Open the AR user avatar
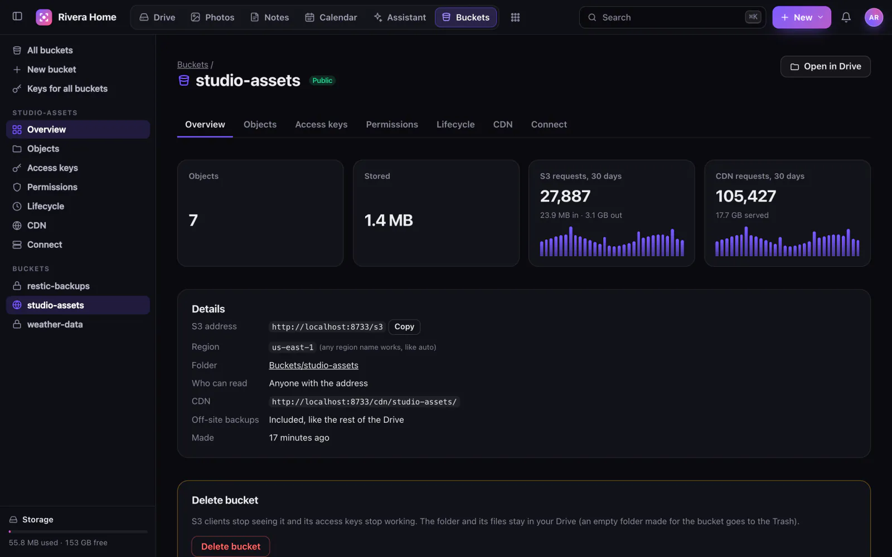Screen dimensions: 892x557 (874, 17)
